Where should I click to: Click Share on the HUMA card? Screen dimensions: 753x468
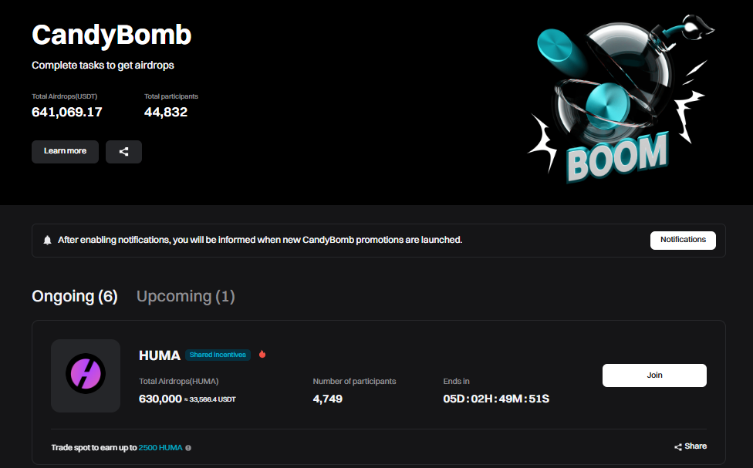(691, 446)
